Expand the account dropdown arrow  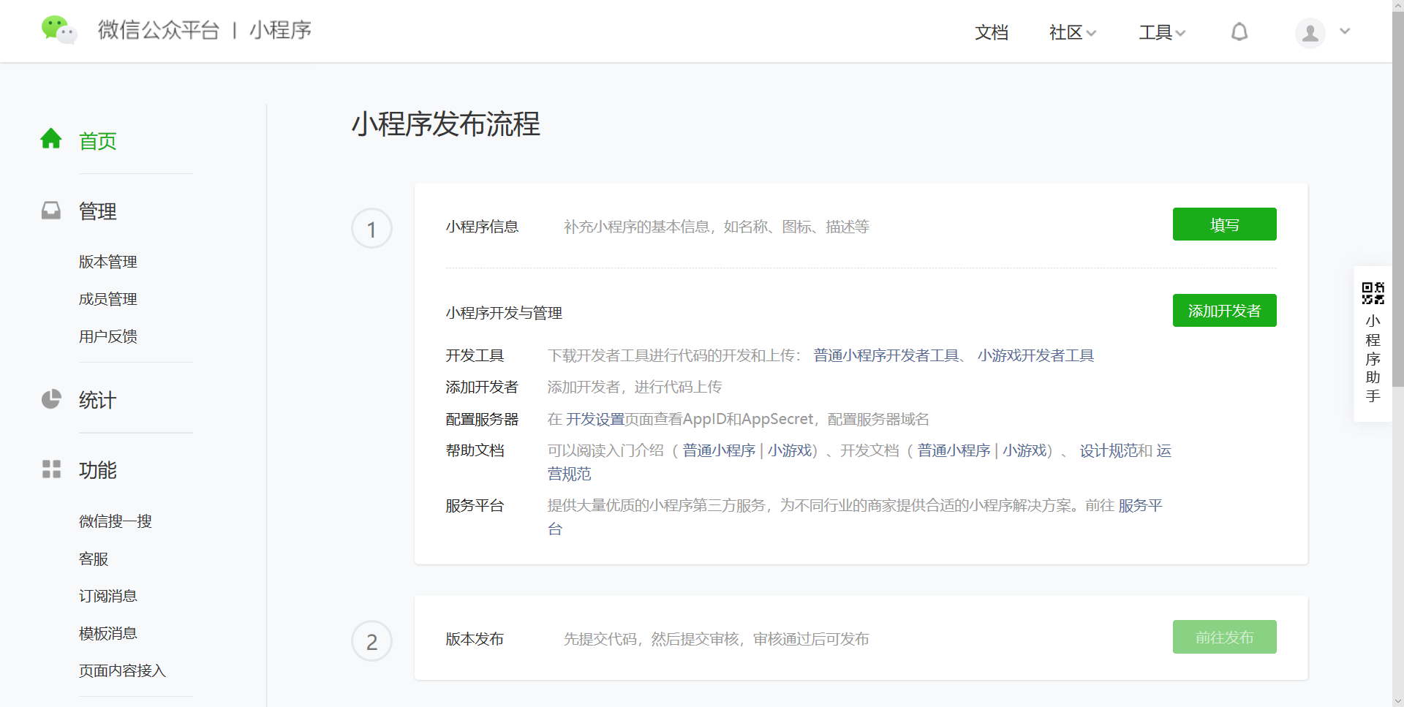[x=1345, y=31]
